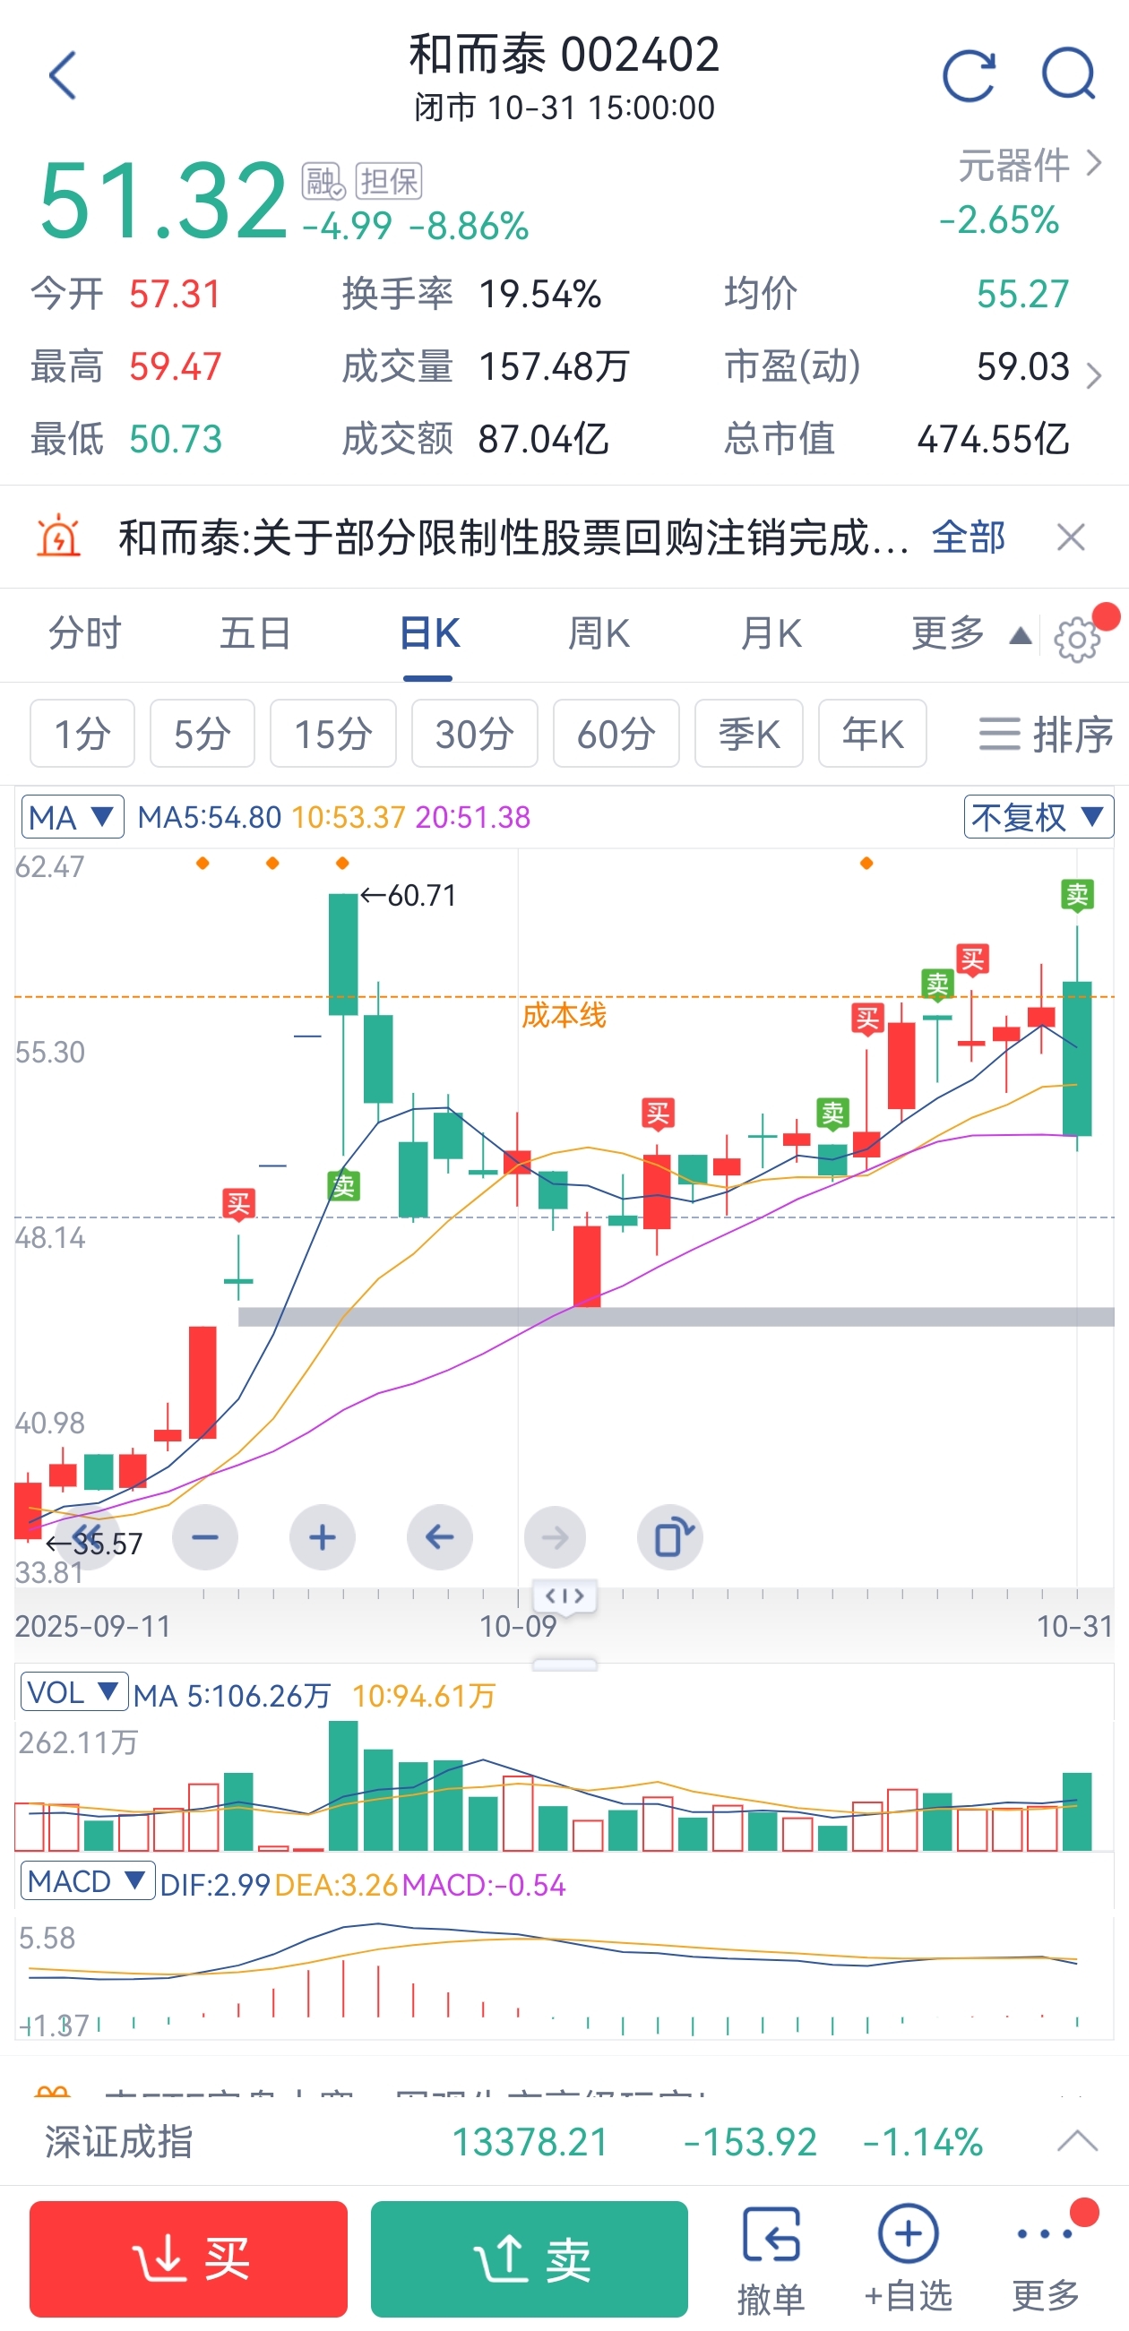Switch to the 周K tab
The width and height of the screenshot is (1129, 2331).
point(599,633)
